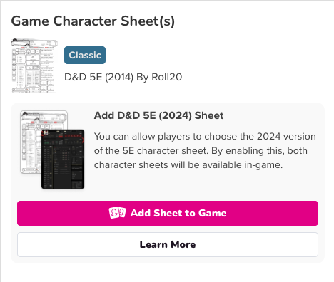Open the Learn More button
334x282 pixels.
168,244
